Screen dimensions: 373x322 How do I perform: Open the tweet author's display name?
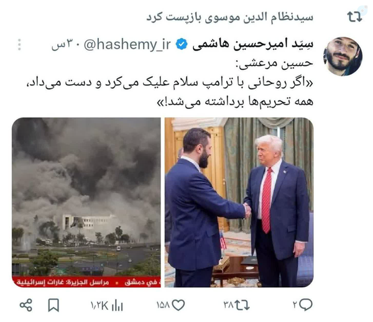coord(253,44)
